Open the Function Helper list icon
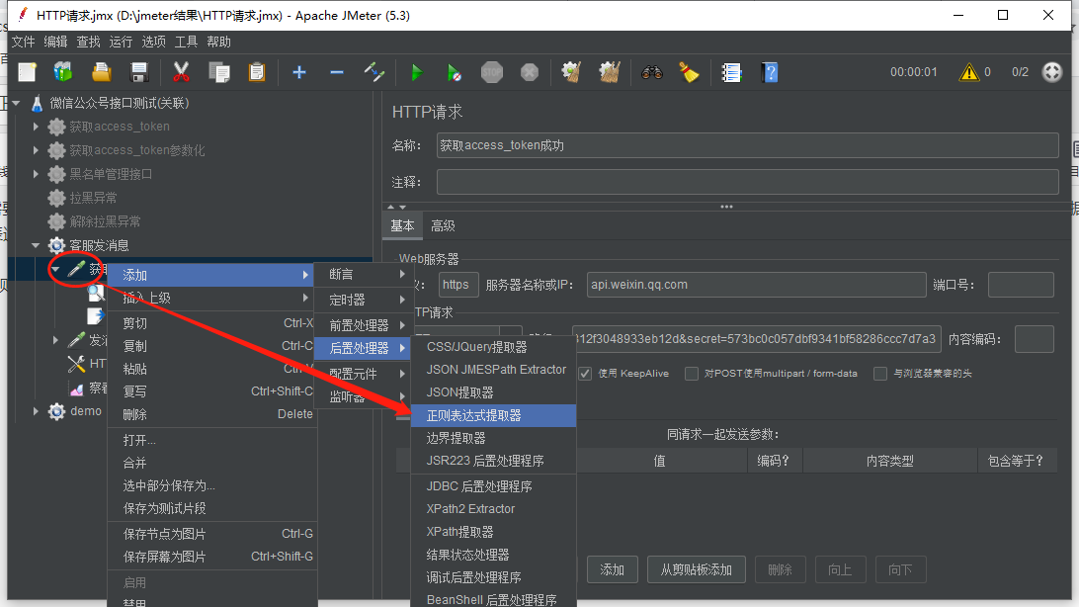The width and height of the screenshot is (1079, 607). pos(731,72)
